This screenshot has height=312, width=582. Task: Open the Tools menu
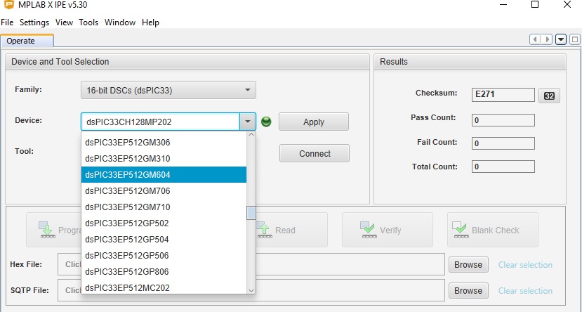[88, 22]
